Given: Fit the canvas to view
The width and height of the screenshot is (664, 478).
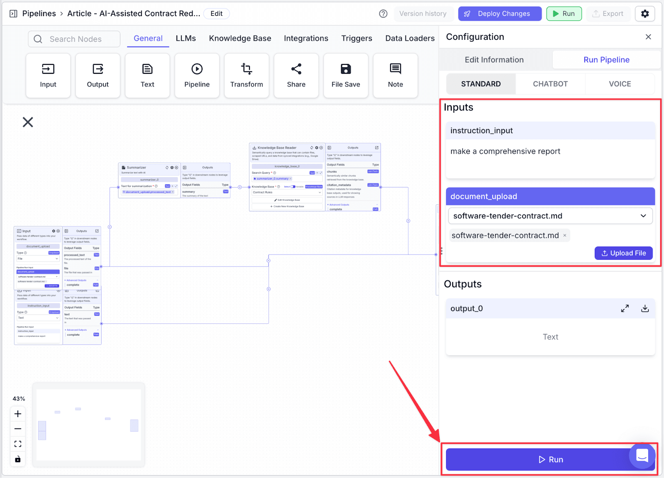Looking at the screenshot, I should click(18, 444).
